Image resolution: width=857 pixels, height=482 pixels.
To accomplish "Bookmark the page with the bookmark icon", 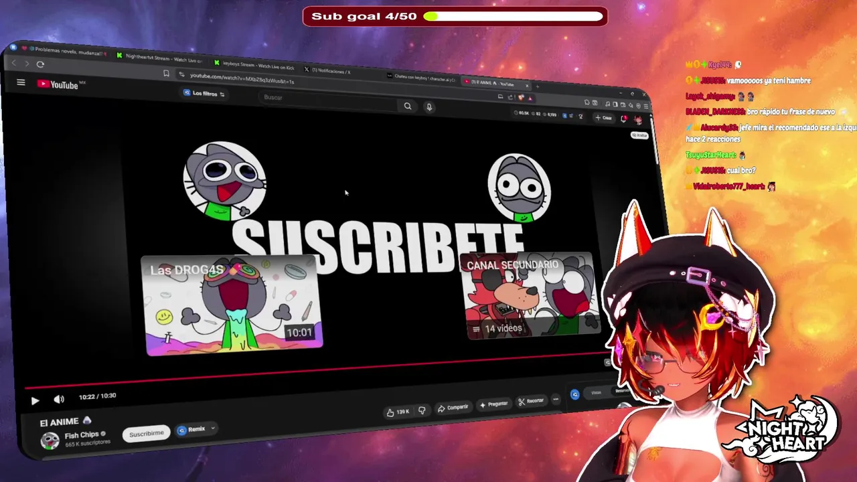I will [166, 73].
